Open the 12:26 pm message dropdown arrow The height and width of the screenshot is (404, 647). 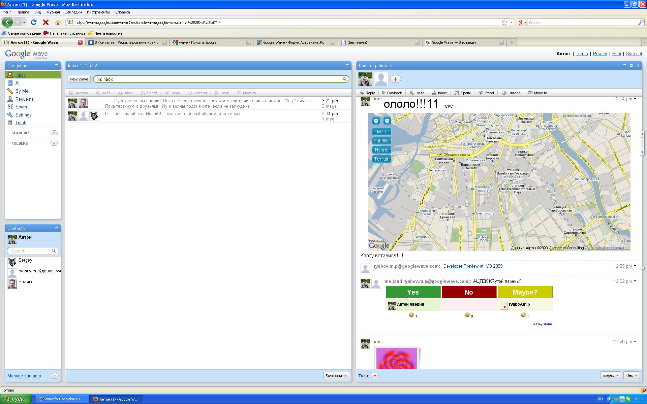635,341
